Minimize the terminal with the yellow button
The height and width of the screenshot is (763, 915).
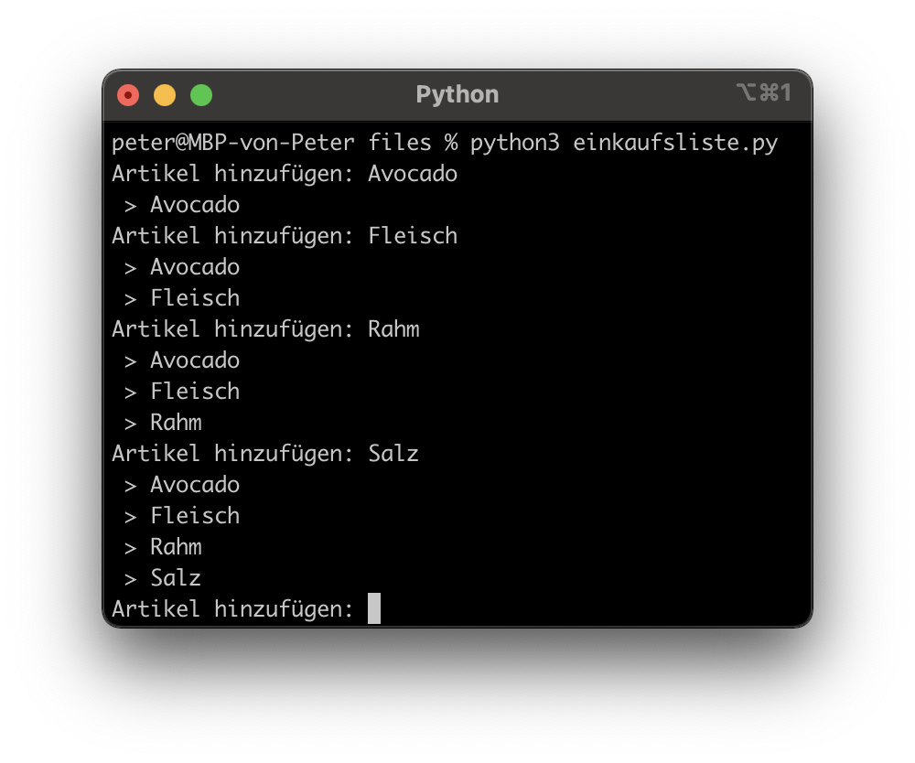[165, 95]
